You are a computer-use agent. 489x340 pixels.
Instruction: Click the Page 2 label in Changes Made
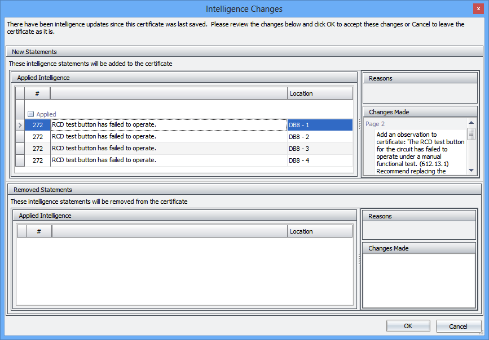(375, 124)
